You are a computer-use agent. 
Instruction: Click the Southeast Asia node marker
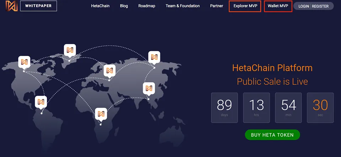(x=149, y=88)
